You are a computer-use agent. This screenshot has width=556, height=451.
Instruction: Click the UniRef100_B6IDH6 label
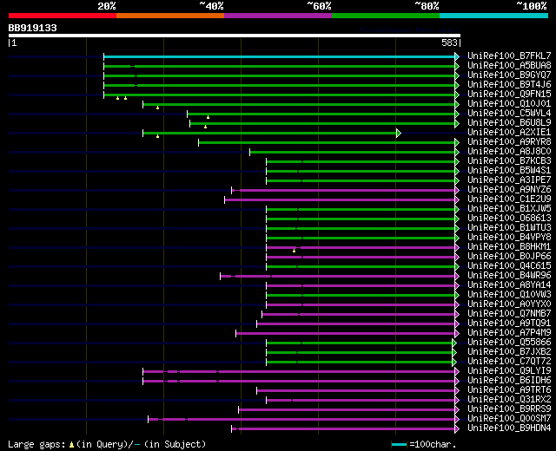pyautogui.click(x=509, y=381)
